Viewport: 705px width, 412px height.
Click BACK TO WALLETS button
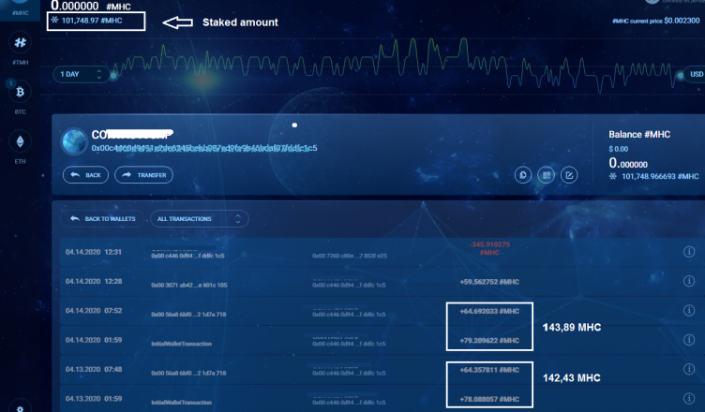coord(102,219)
